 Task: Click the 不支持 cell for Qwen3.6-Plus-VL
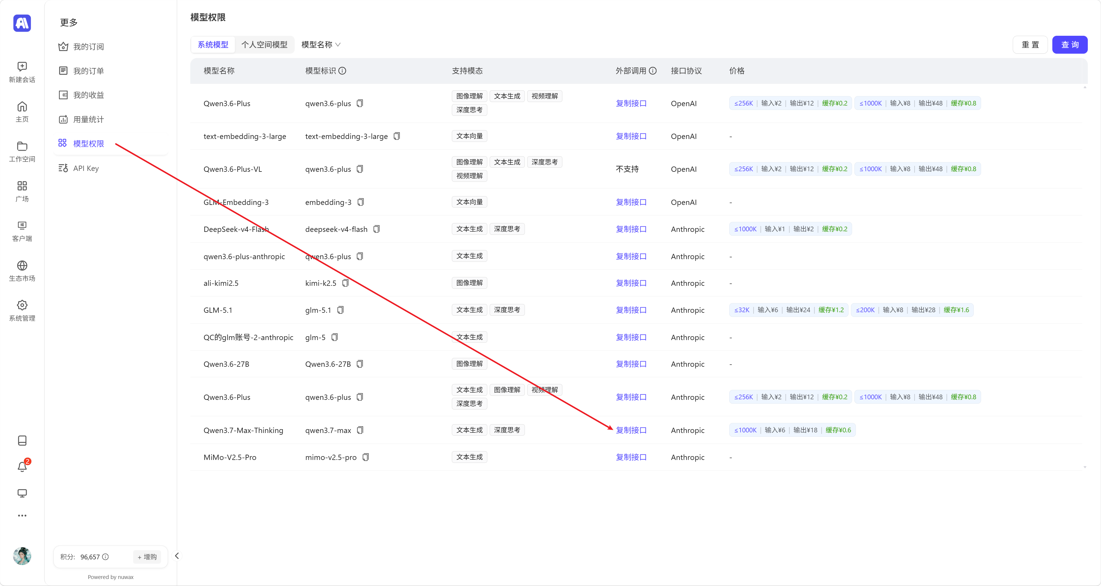tap(627, 169)
